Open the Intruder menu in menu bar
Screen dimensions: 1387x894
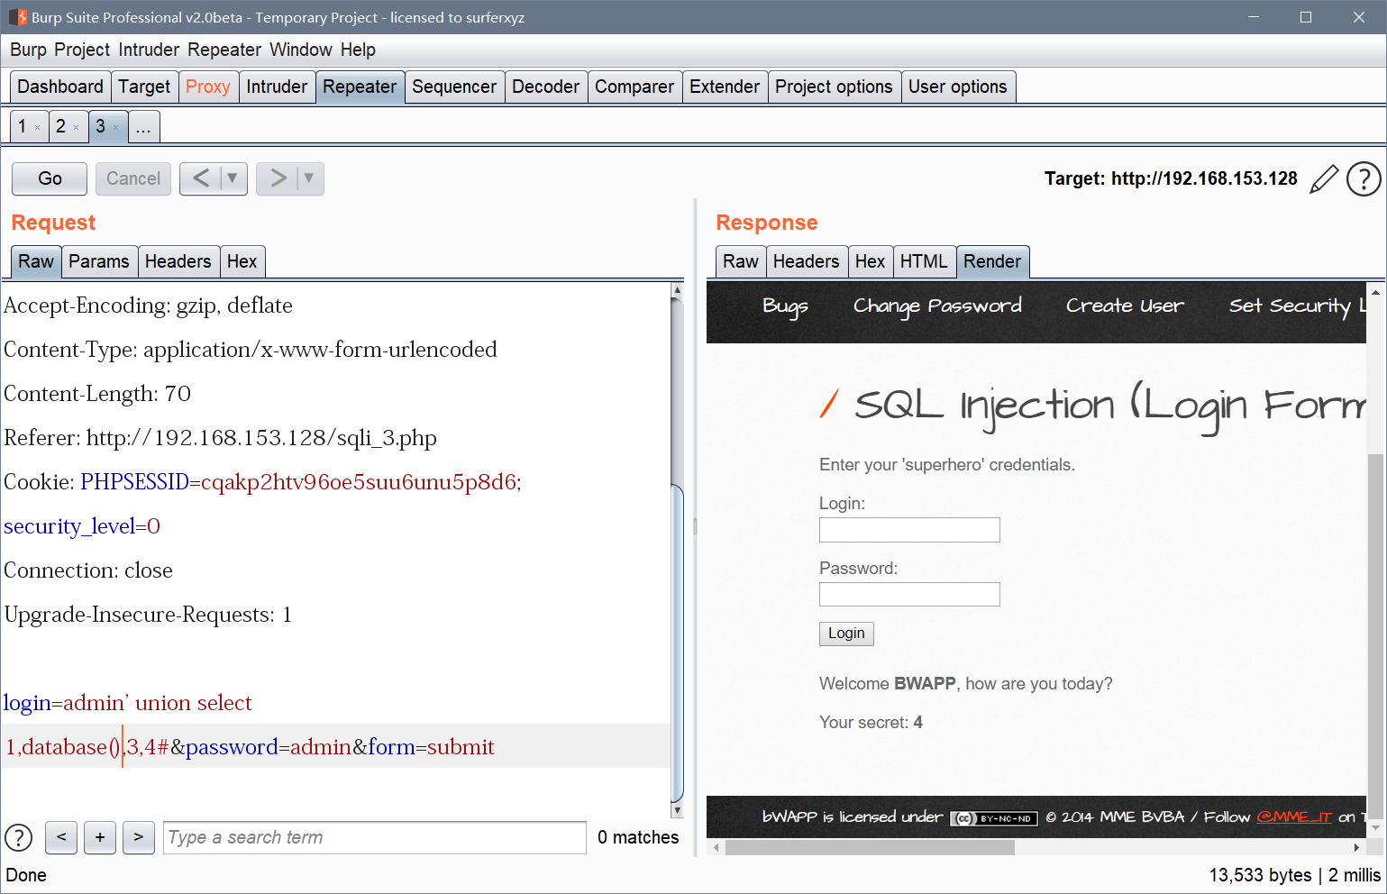pyautogui.click(x=149, y=50)
